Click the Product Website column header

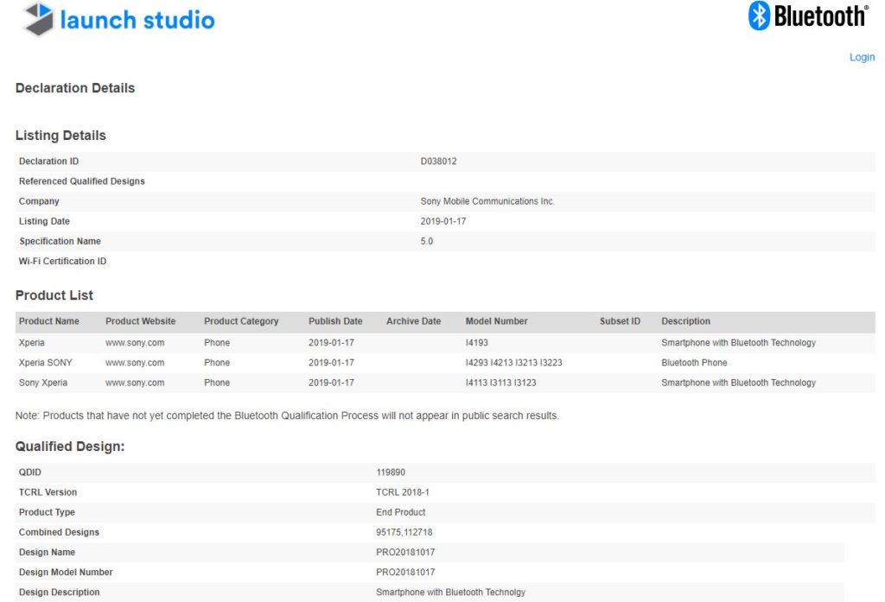(141, 321)
